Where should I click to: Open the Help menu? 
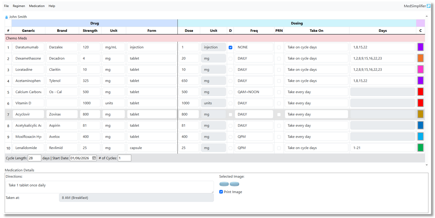pos(52,6)
